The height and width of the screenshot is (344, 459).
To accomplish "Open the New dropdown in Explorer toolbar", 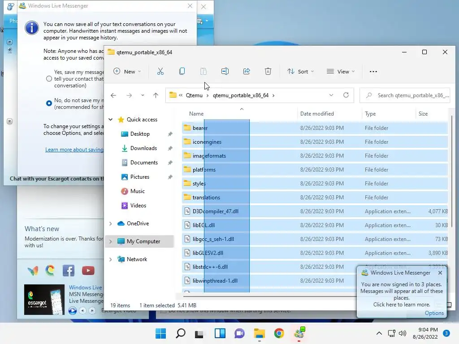I will pyautogui.click(x=127, y=71).
